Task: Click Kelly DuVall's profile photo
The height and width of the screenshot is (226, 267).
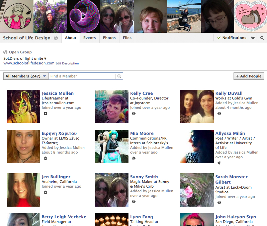Action: pos(197,106)
